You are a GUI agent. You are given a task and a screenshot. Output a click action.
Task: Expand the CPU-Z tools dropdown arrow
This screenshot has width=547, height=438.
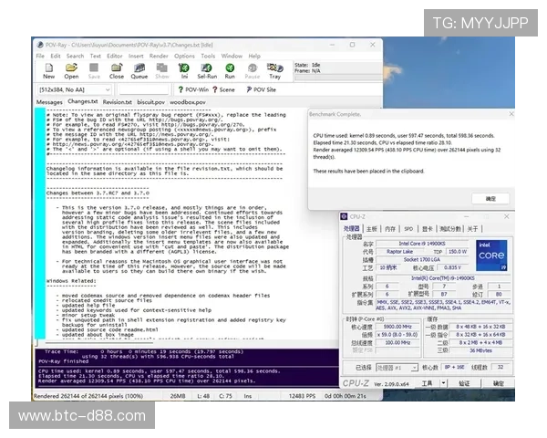(443, 383)
